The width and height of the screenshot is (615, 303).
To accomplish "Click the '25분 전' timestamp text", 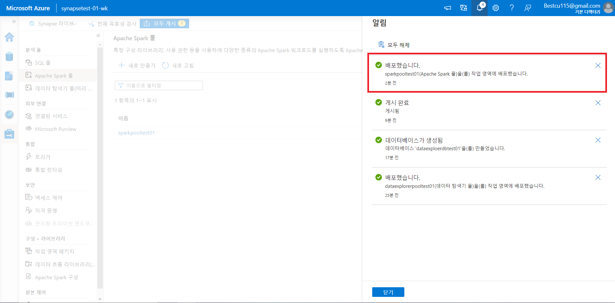I will point(392,195).
